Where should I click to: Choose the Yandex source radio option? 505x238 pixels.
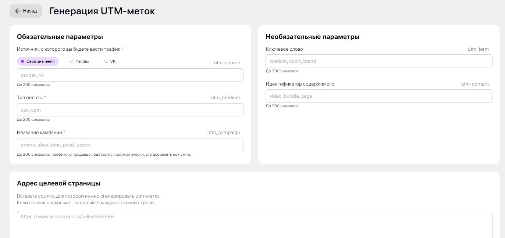[x=80, y=61]
